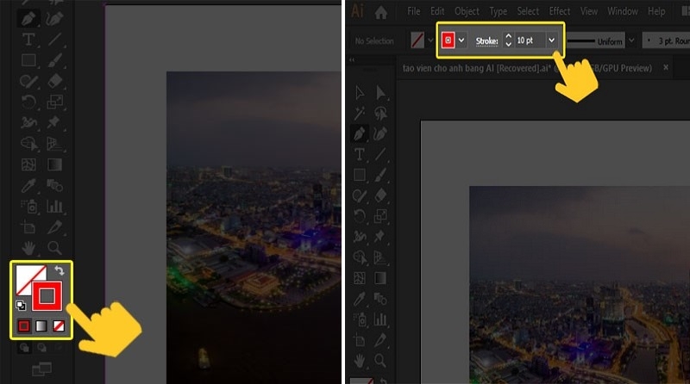690x384 pixels.
Task: Pick Column Graph tool in left screenshot
Action: (x=54, y=206)
